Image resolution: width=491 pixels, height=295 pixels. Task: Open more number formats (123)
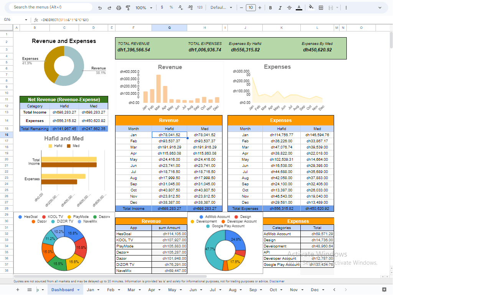tap(200, 8)
